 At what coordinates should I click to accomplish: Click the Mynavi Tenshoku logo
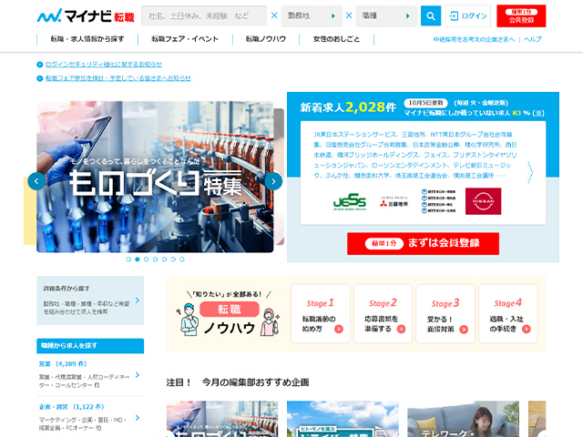tap(86, 15)
